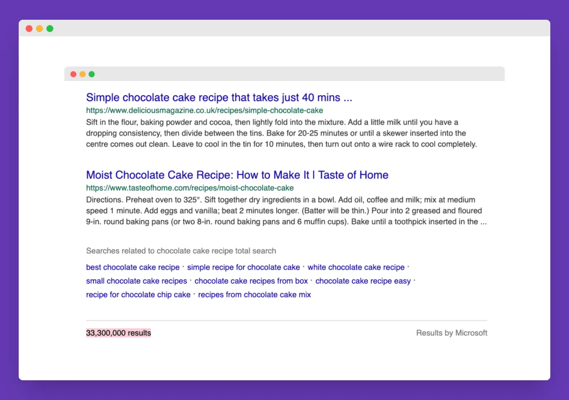Image resolution: width=569 pixels, height=400 pixels.
Task: Pick 'chocolate cake recipe easy' related search
Action: coord(363,281)
